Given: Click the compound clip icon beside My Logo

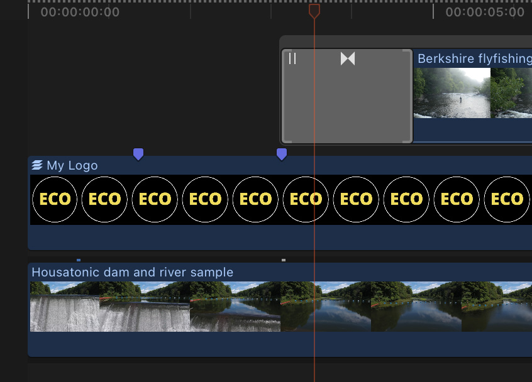Looking at the screenshot, I should (37, 165).
